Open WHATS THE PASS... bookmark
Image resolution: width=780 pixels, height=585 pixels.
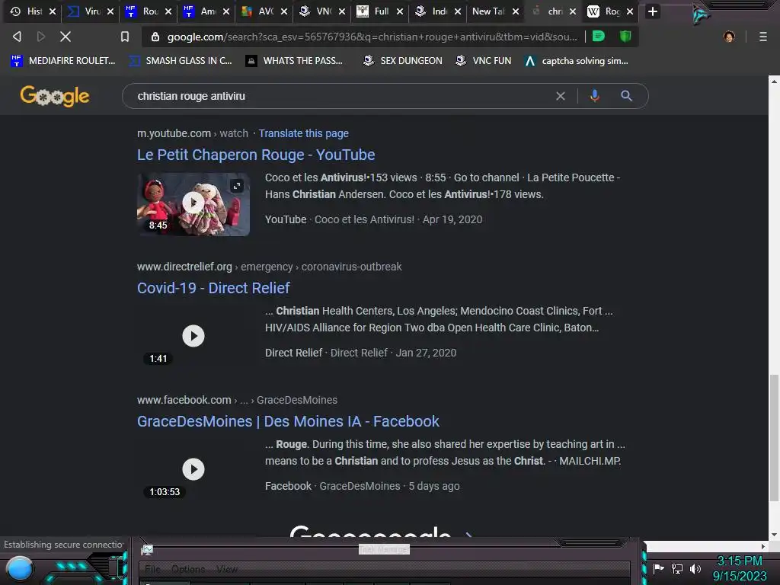click(295, 61)
